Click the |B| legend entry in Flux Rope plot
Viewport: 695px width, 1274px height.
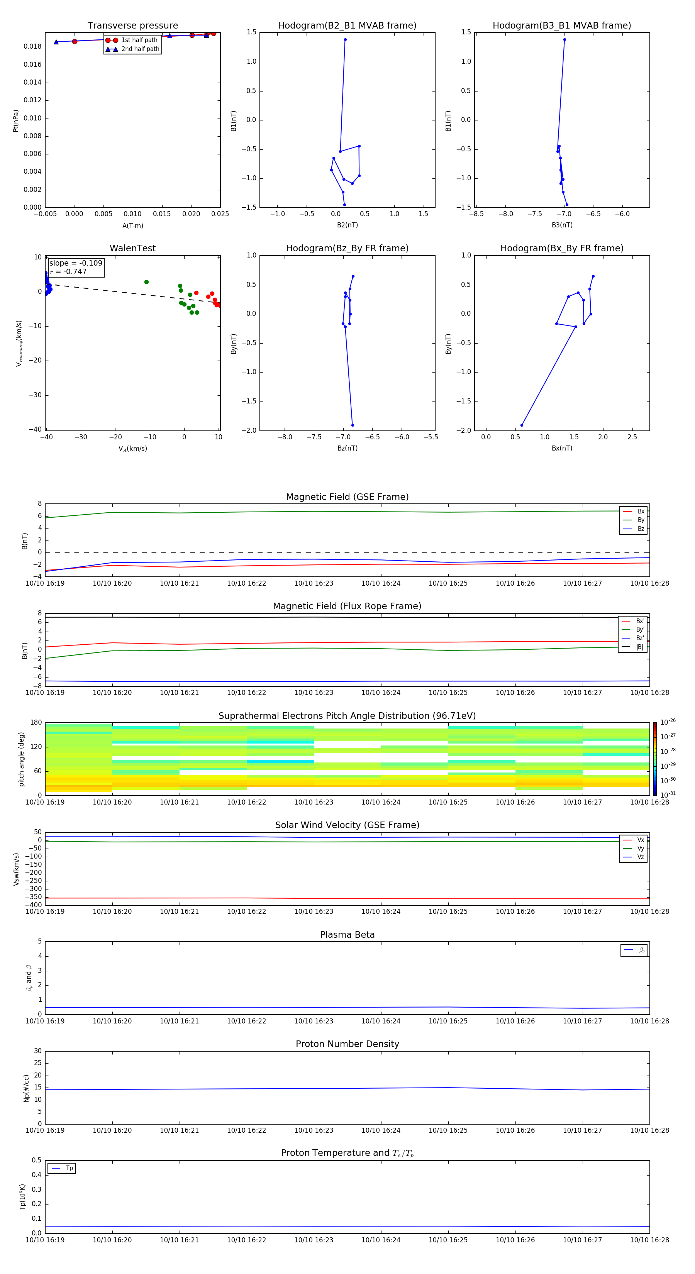pos(633,647)
